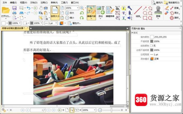The image size is (183, 114).
Task: Toggle the 实际大小 actual size button
Action: tap(55, 13)
